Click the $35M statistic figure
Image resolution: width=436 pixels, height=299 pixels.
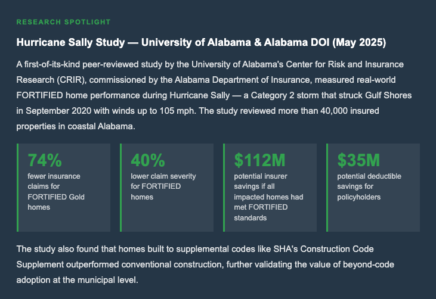358,160
